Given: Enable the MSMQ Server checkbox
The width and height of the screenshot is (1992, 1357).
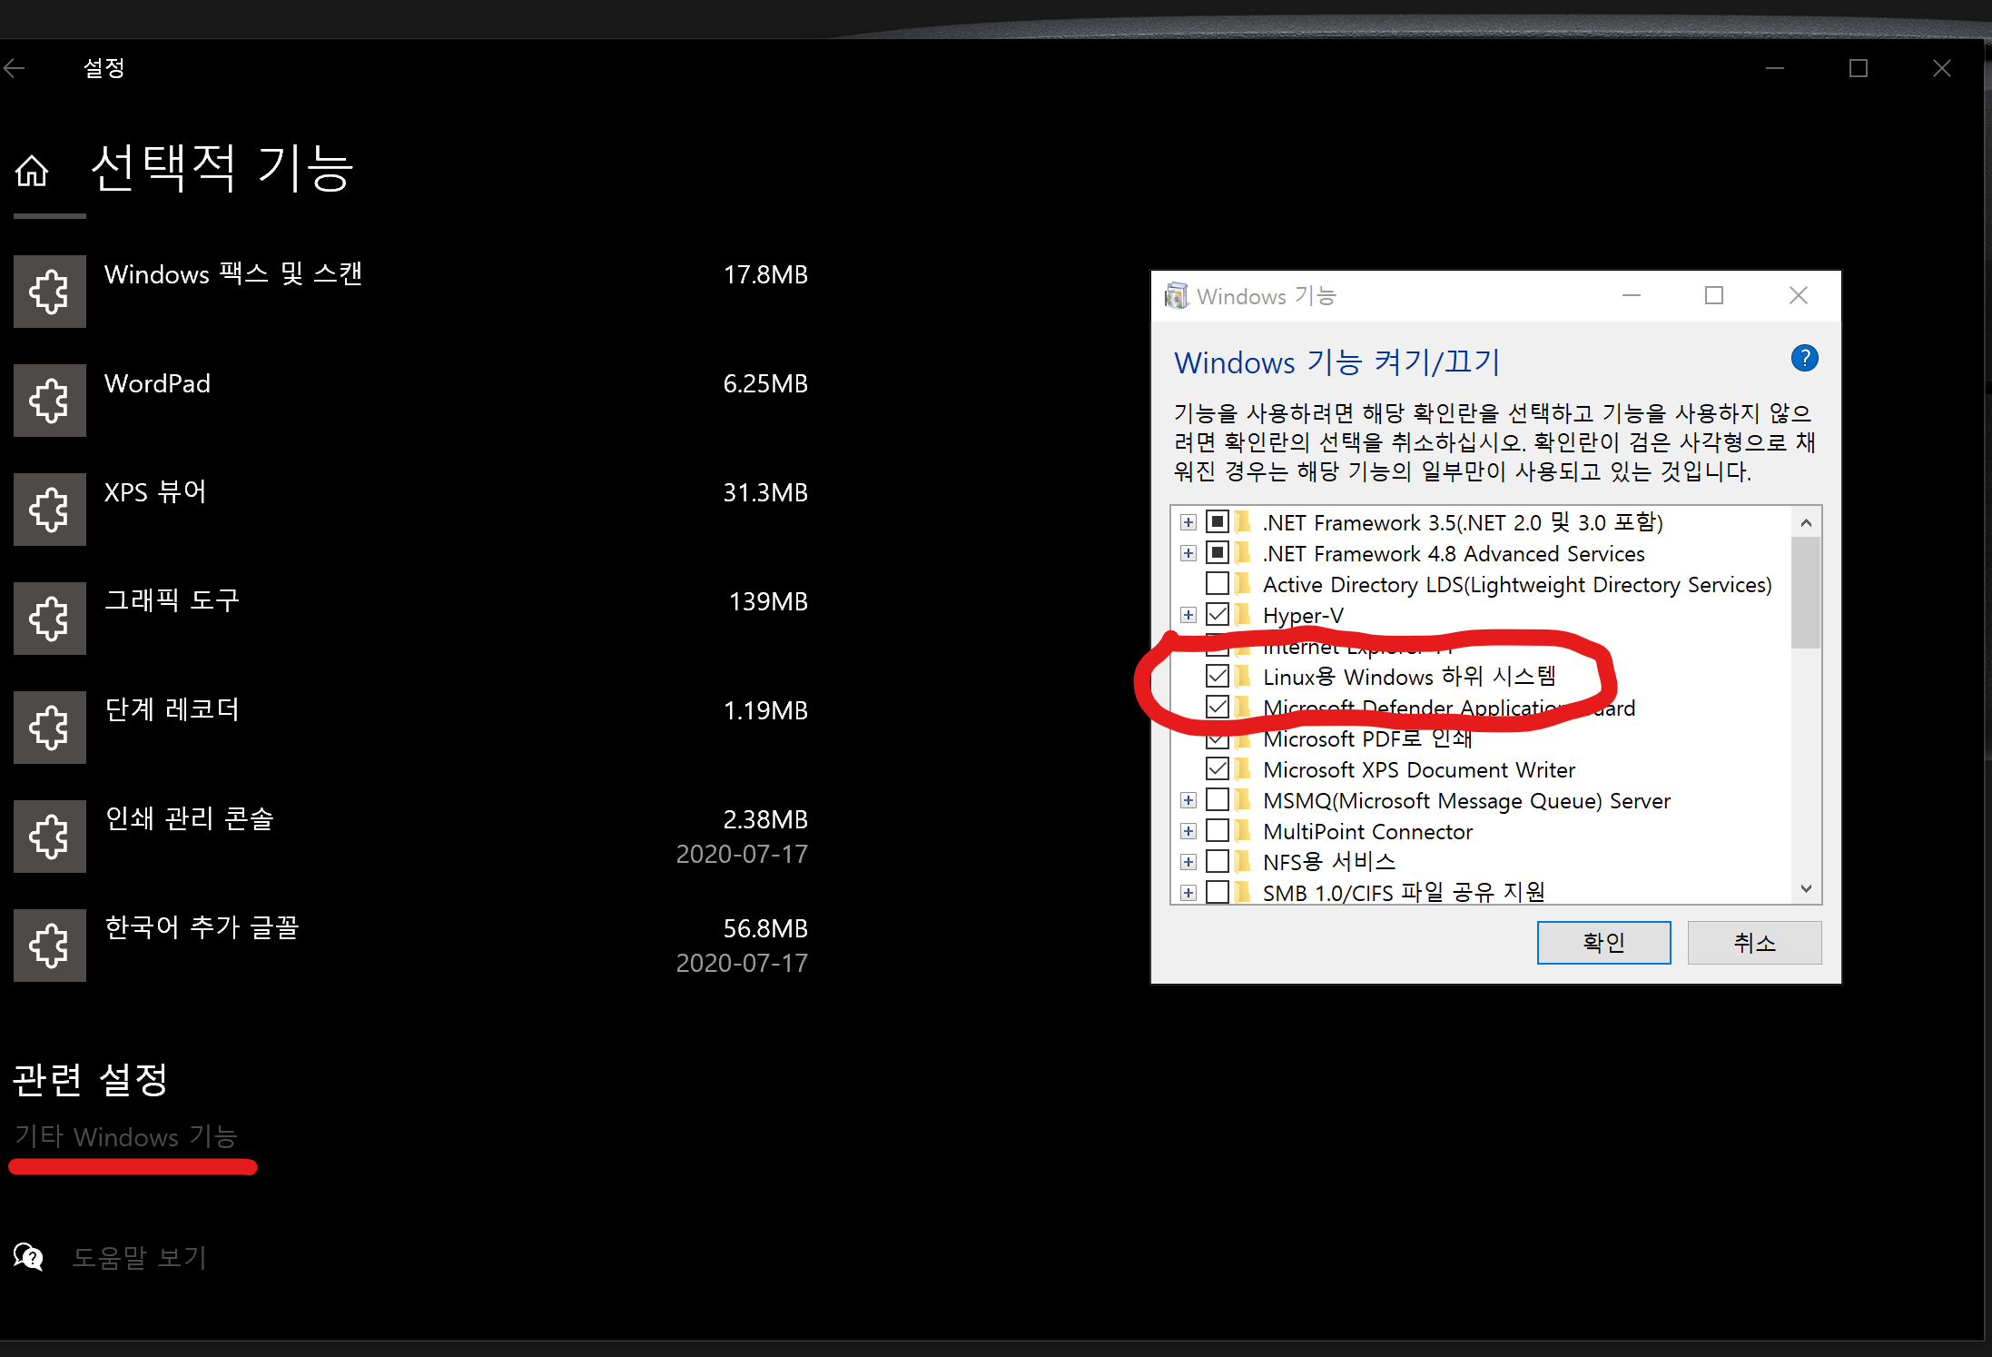Looking at the screenshot, I should (1218, 800).
